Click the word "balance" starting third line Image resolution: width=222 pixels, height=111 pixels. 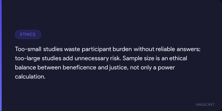(x=26, y=67)
